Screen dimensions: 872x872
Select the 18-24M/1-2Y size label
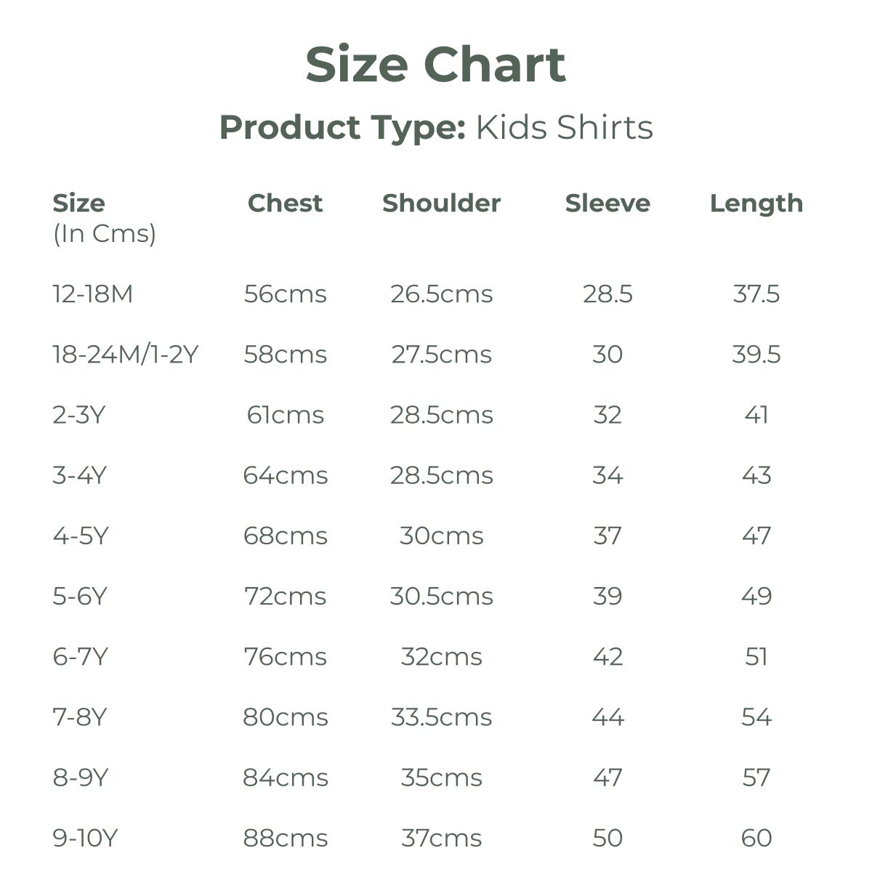[x=125, y=355]
